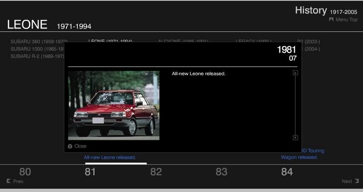Image resolution: width=363 pixels, height=192 pixels.
Task: Select year 84 on timeline
Action: [x=287, y=172]
